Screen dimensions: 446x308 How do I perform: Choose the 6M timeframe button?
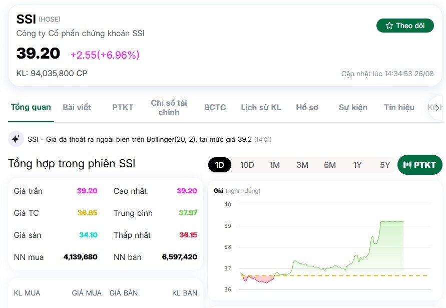tap(329, 164)
